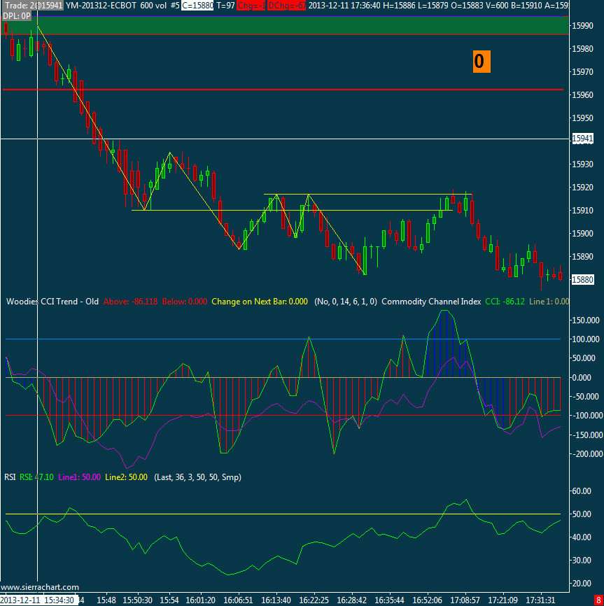Click the 15:50:30 time axis label
Viewport: 604px width, 606px height.
138,600
